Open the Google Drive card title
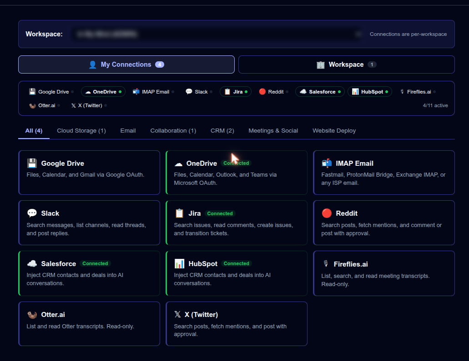Image resolution: width=469 pixels, height=361 pixels. coord(62,163)
